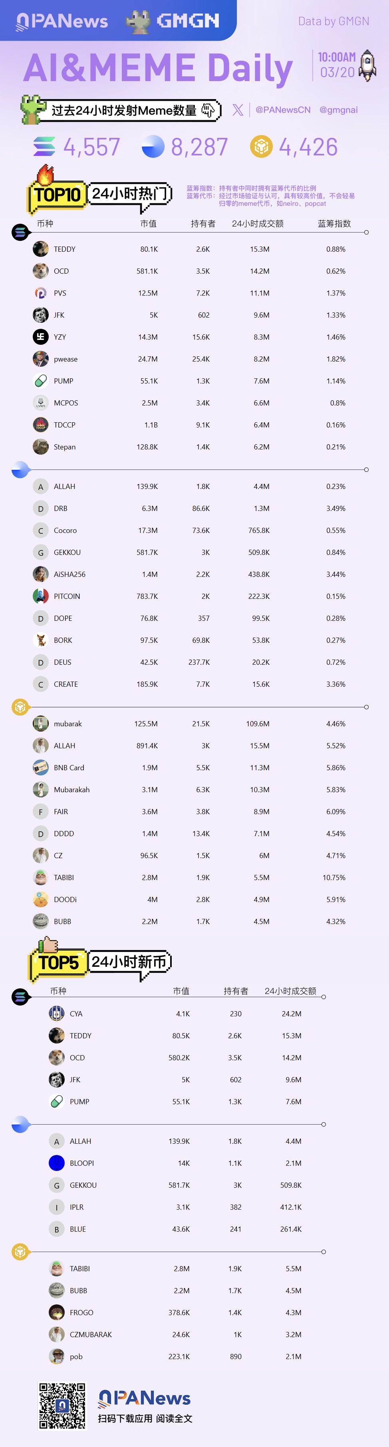Click the FROGO token avatar
The image size is (389, 1447).
pos(57,1312)
